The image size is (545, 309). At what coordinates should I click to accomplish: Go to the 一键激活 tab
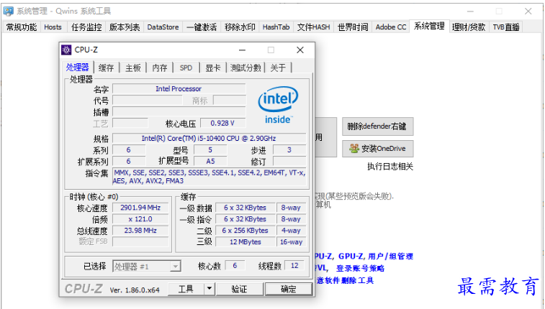click(x=202, y=27)
